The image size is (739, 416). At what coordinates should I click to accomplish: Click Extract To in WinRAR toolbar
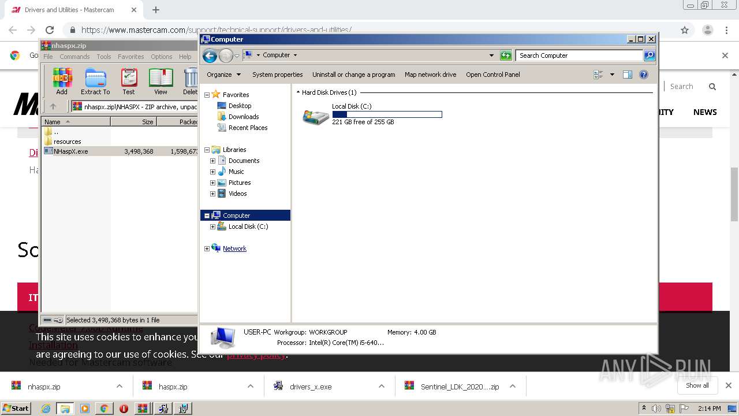pos(95,81)
